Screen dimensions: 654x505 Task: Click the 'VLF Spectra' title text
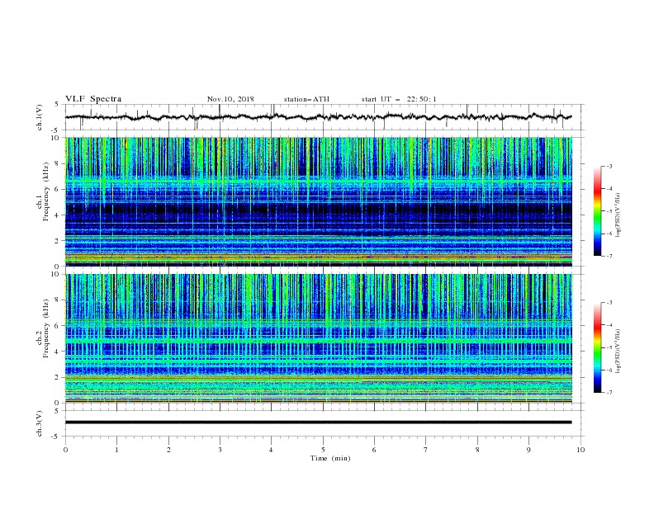click(93, 99)
